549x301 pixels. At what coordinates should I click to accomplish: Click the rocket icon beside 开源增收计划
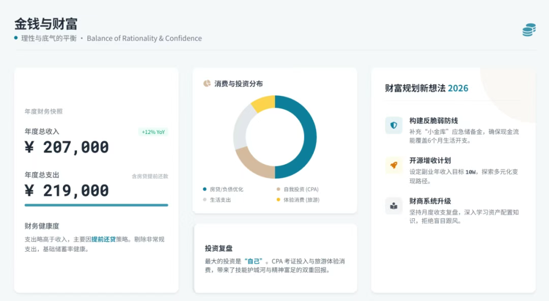393,164
